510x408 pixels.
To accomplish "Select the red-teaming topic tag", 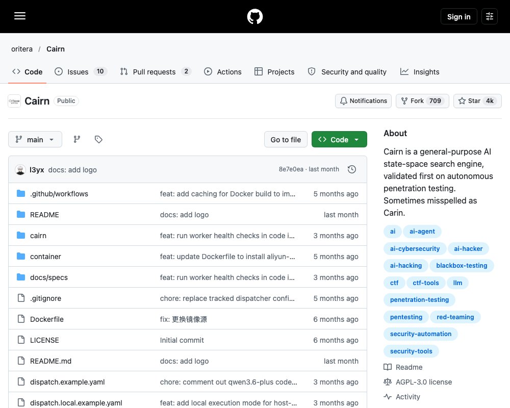I will pos(455,317).
